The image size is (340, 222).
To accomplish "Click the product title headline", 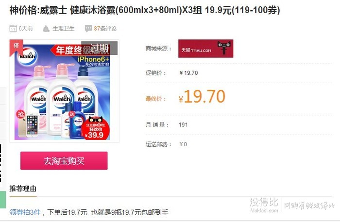I will [145, 10].
